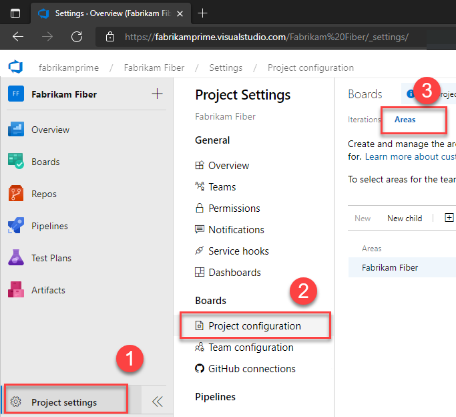
Task: Expand all areas using plus-box icon
Action: pyautogui.click(x=449, y=218)
